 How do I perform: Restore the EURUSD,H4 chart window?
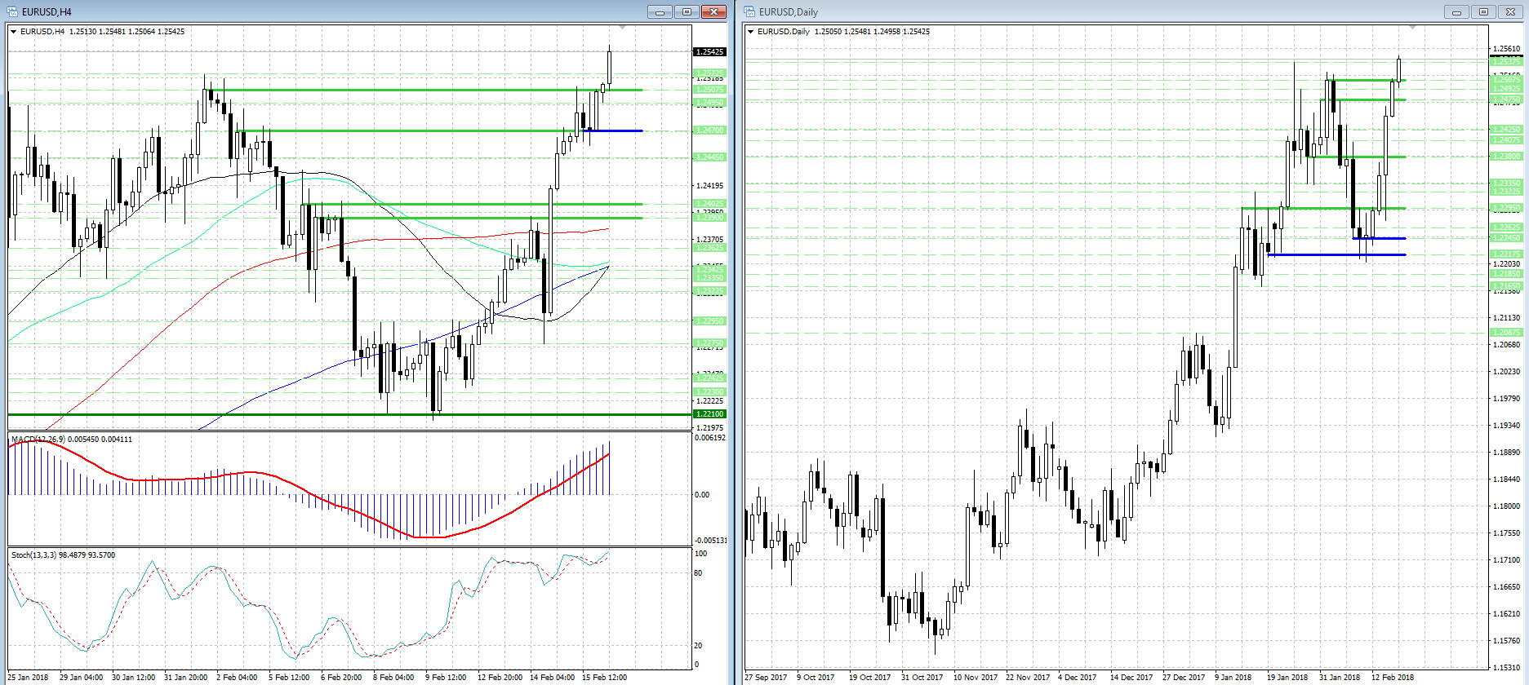click(687, 11)
